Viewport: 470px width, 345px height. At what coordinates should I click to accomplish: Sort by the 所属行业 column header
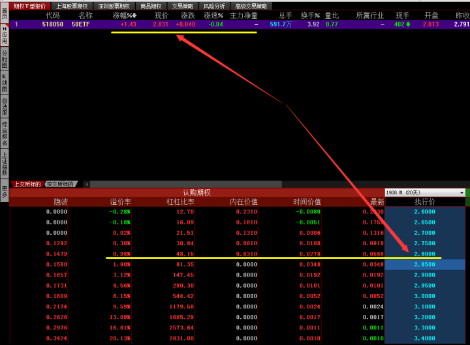tap(370, 16)
